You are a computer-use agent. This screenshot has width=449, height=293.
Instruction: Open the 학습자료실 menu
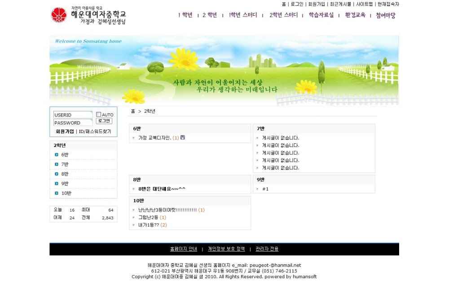(321, 15)
